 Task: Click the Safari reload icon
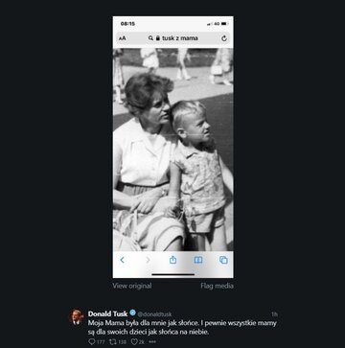pos(224,38)
